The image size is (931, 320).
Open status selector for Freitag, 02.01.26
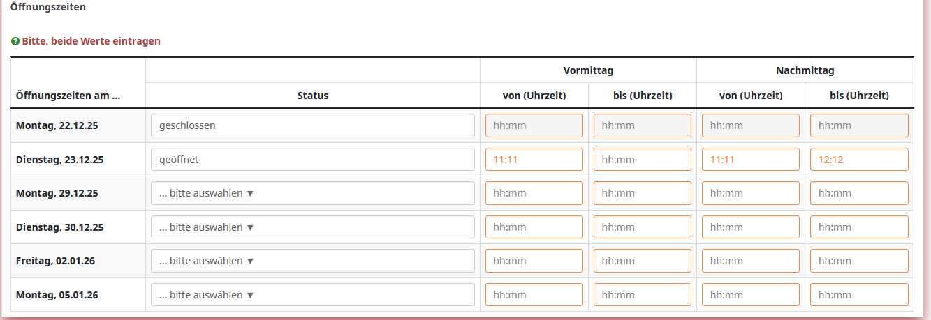pos(312,261)
